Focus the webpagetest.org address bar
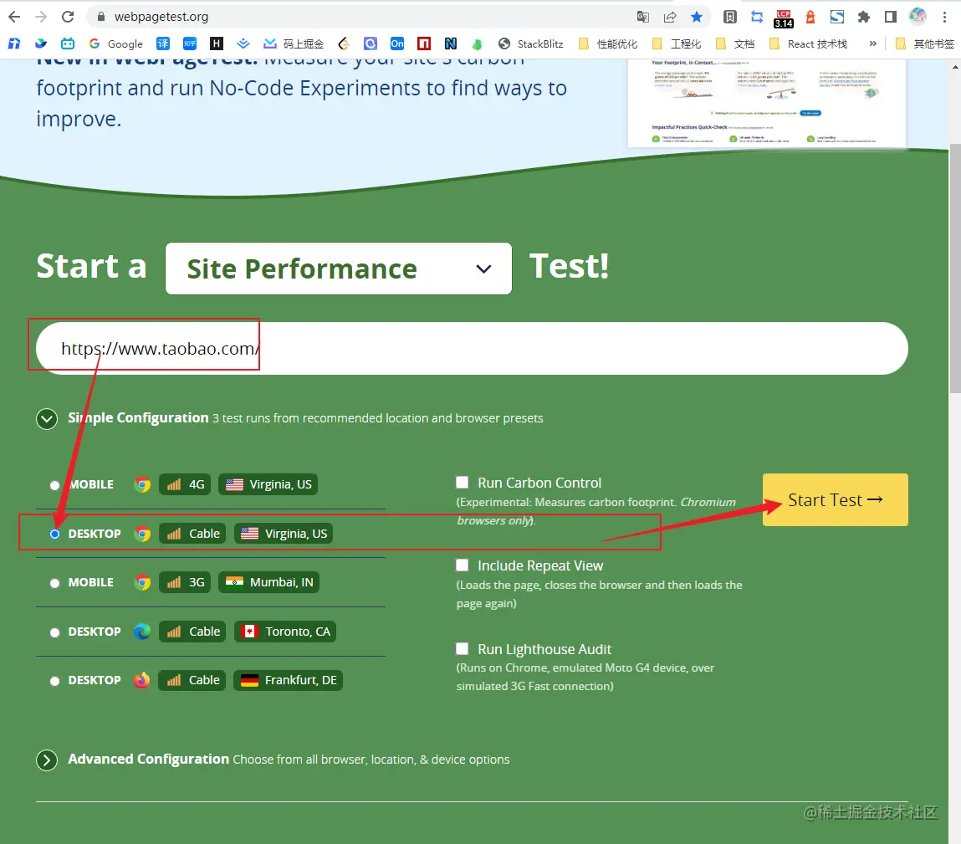Screen dimensions: 961x844 [x=361, y=17]
